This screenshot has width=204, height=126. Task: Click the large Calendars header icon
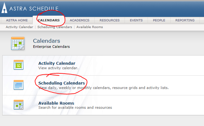coord(18,43)
